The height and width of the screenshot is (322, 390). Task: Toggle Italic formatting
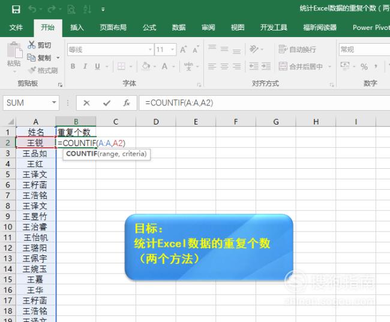[x=85, y=66]
